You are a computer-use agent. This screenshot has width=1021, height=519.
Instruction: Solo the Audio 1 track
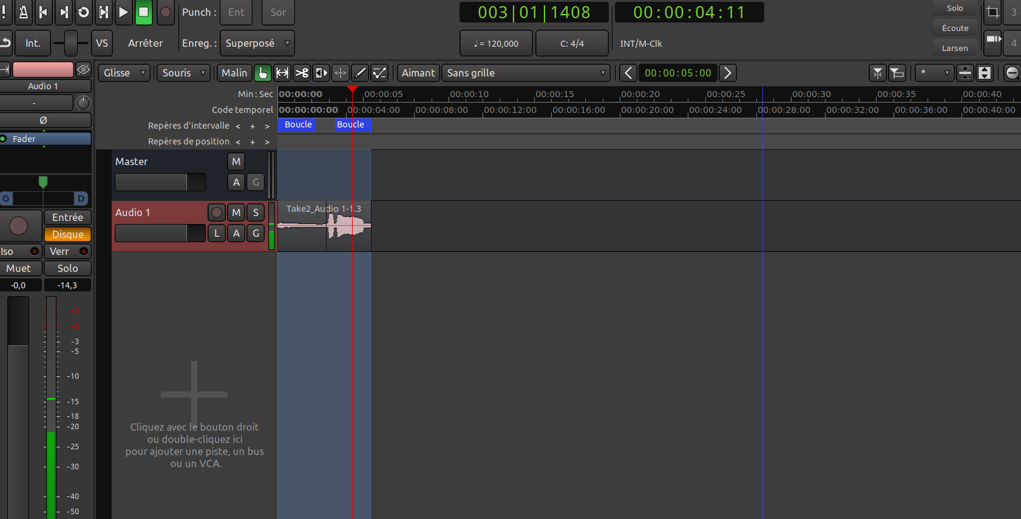pyautogui.click(x=256, y=212)
